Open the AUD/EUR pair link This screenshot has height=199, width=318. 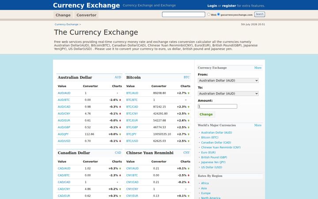[64, 121]
